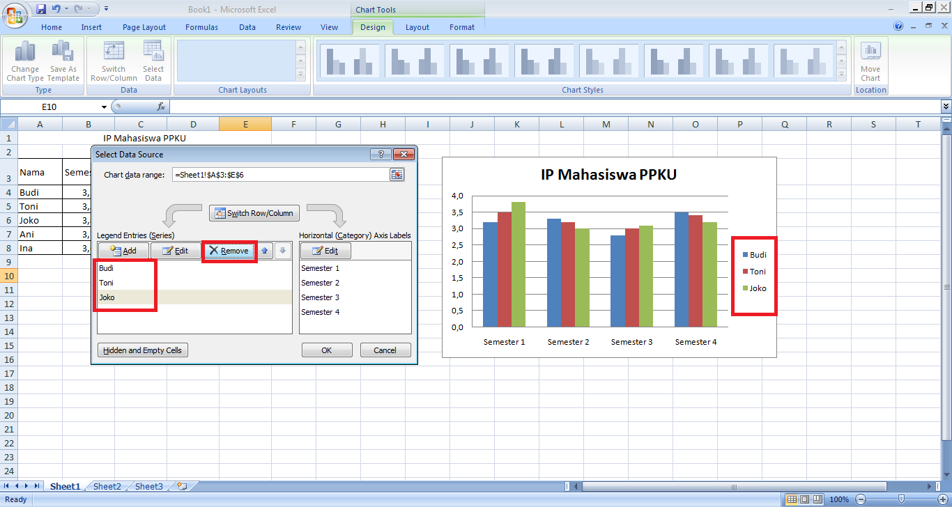Open the Insert ribbon tab
The width and height of the screenshot is (952, 507).
click(91, 27)
